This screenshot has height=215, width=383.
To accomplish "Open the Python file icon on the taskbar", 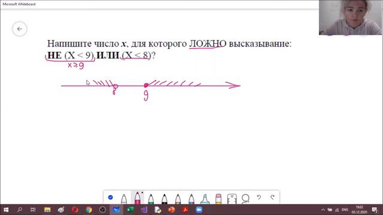I will (158, 210).
